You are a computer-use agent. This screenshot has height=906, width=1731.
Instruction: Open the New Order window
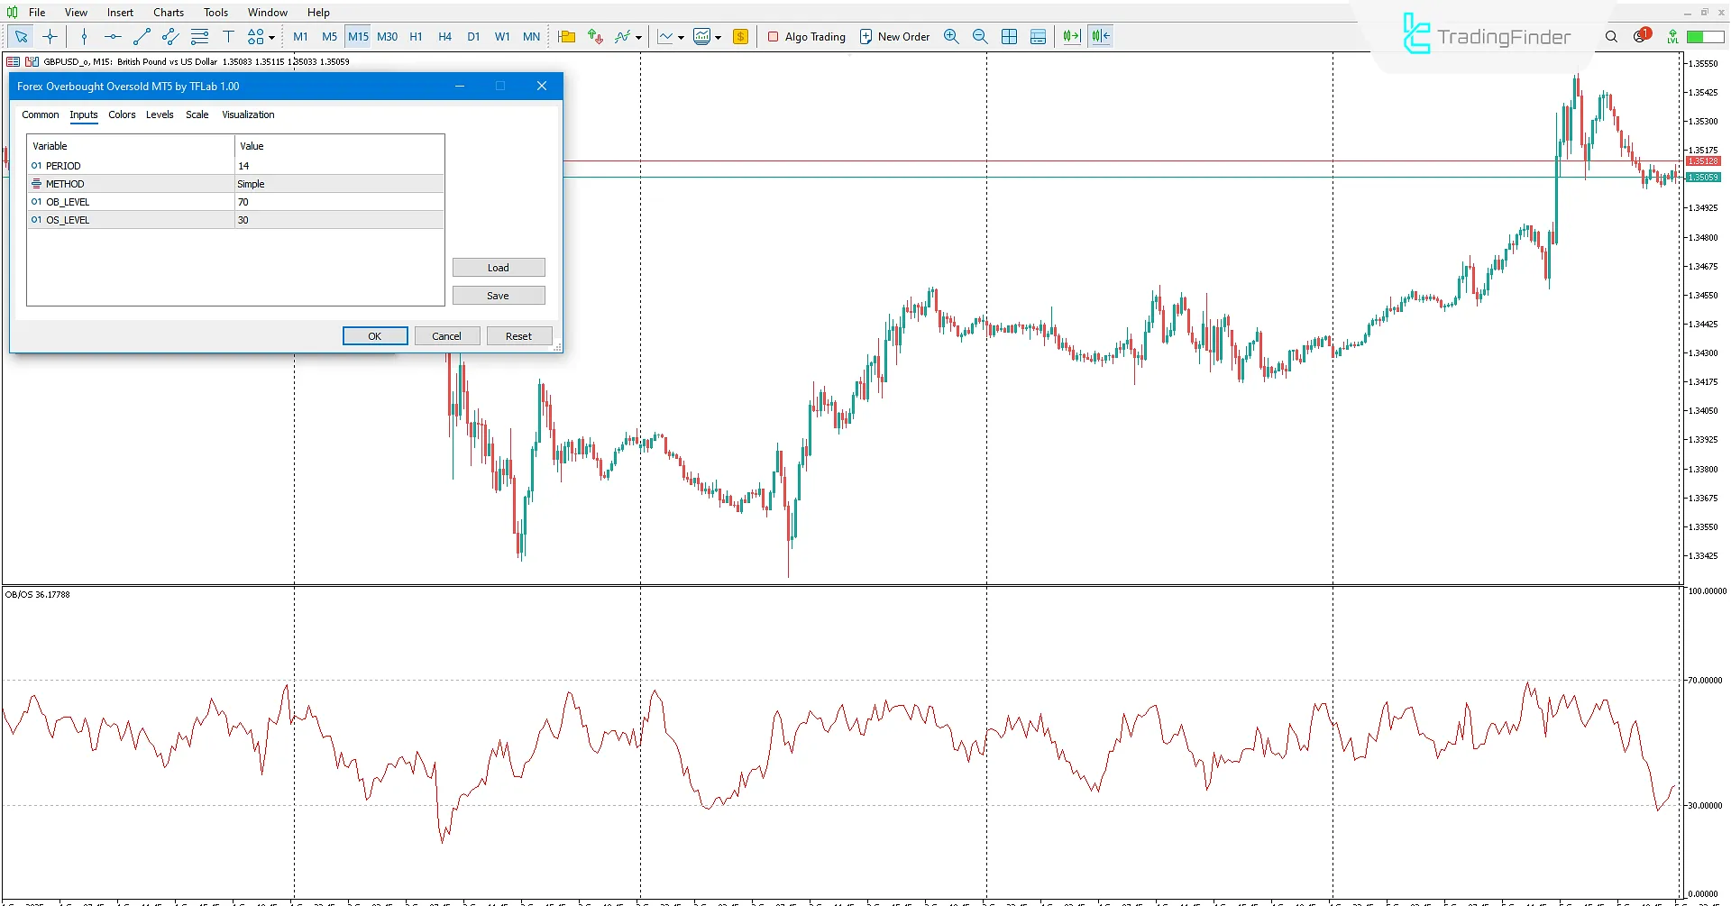894,37
